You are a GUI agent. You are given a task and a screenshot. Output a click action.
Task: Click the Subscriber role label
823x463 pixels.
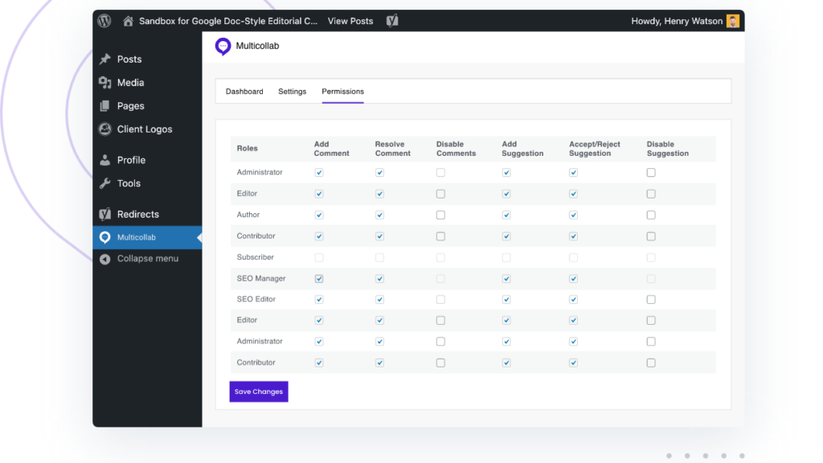coord(255,257)
